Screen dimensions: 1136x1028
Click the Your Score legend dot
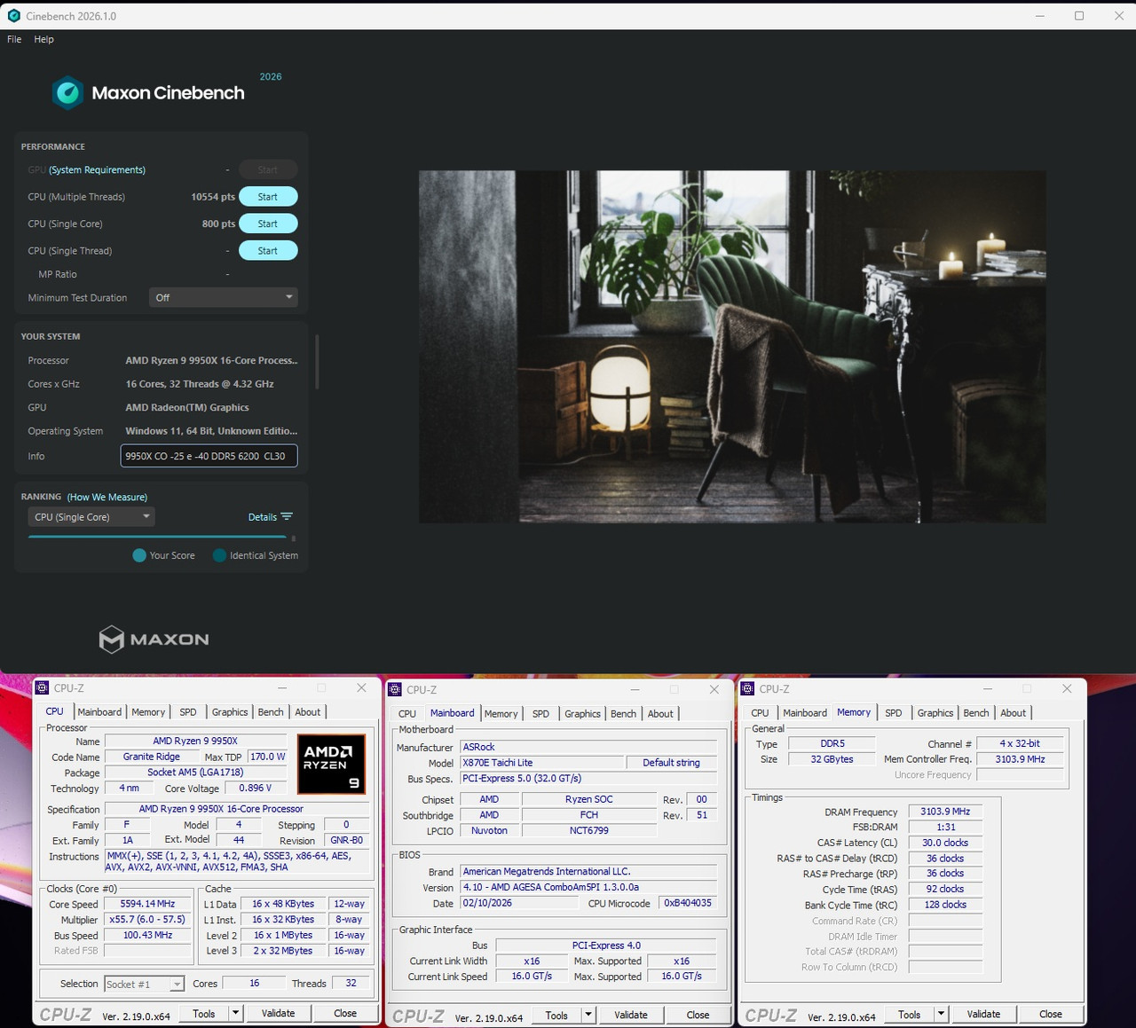tap(139, 555)
